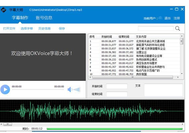
Task: Click the search magnifier icon
Action: pos(178,28)
